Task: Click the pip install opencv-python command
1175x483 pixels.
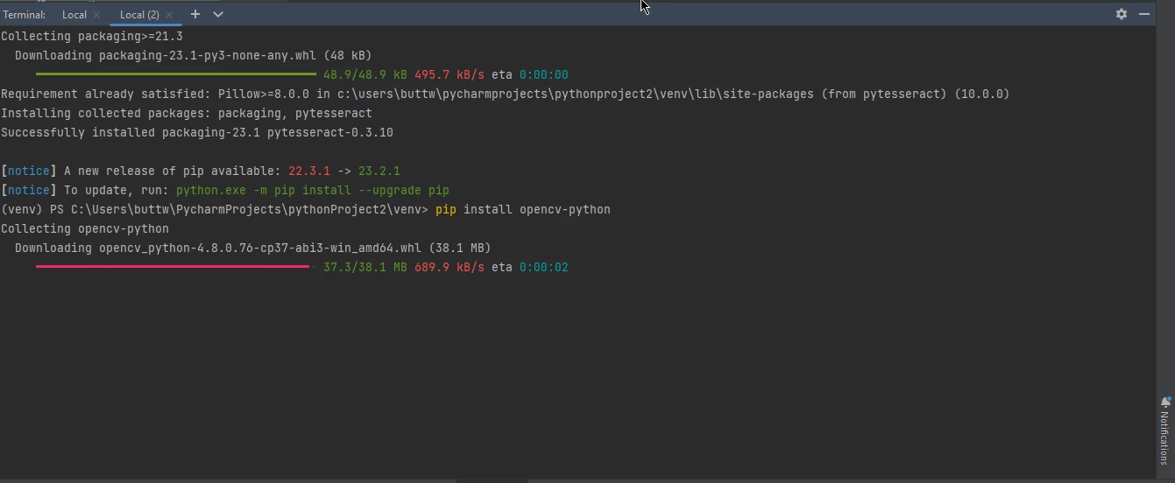Action: click(x=522, y=209)
